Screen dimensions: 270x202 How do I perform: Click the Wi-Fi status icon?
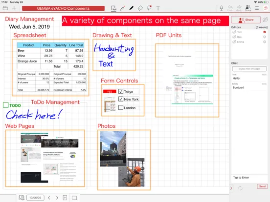point(255,2)
